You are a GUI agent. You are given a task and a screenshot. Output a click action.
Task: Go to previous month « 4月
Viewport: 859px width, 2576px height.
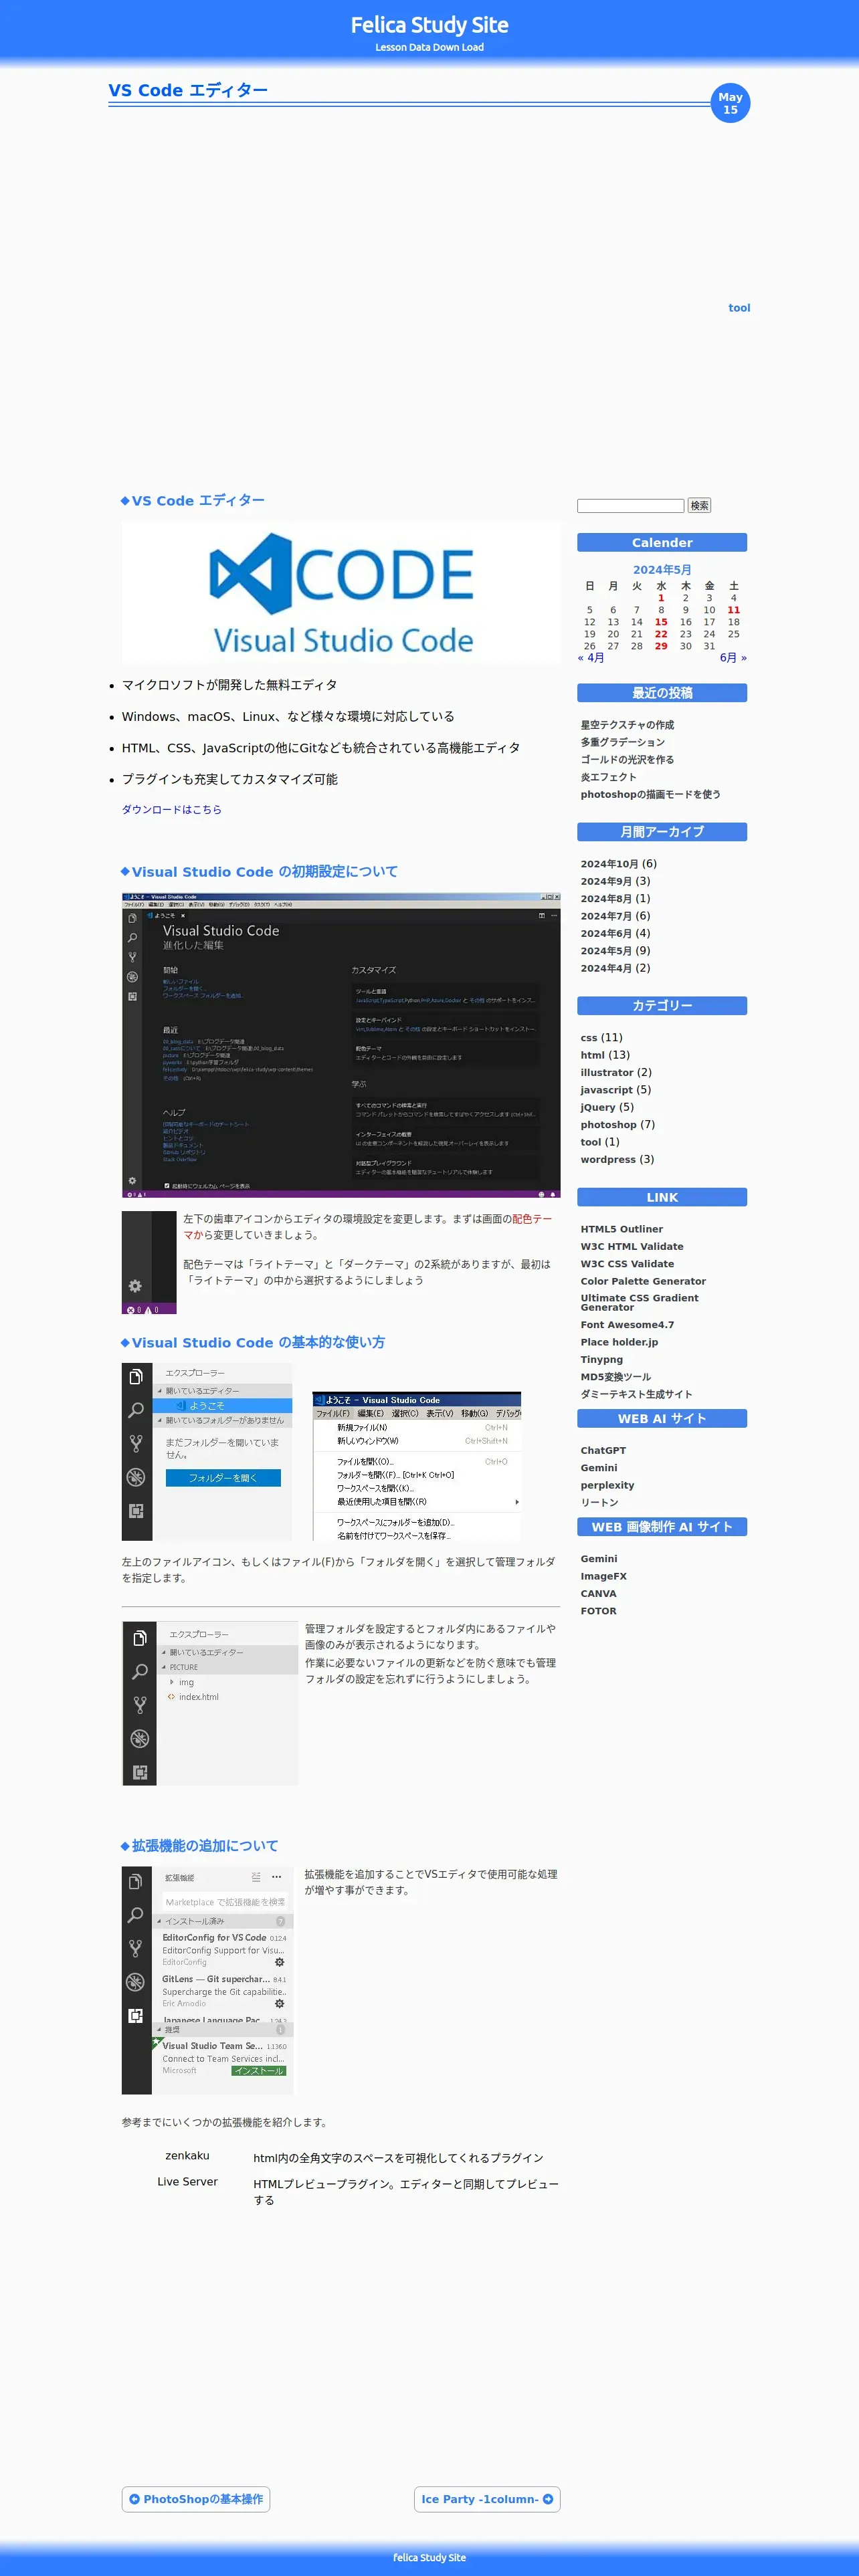pyautogui.click(x=591, y=658)
